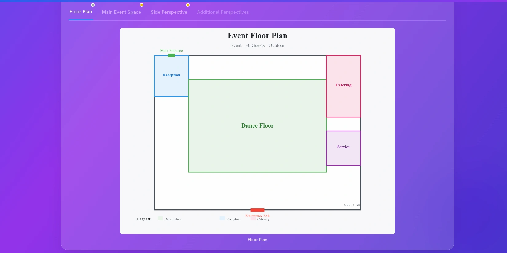Select the Floor Plan tab
This screenshot has height=253, width=507.
[81, 12]
